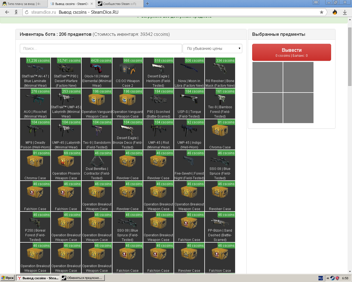
Task: Click the flame icon in the browser toolbar
Action: click(x=335, y=12)
